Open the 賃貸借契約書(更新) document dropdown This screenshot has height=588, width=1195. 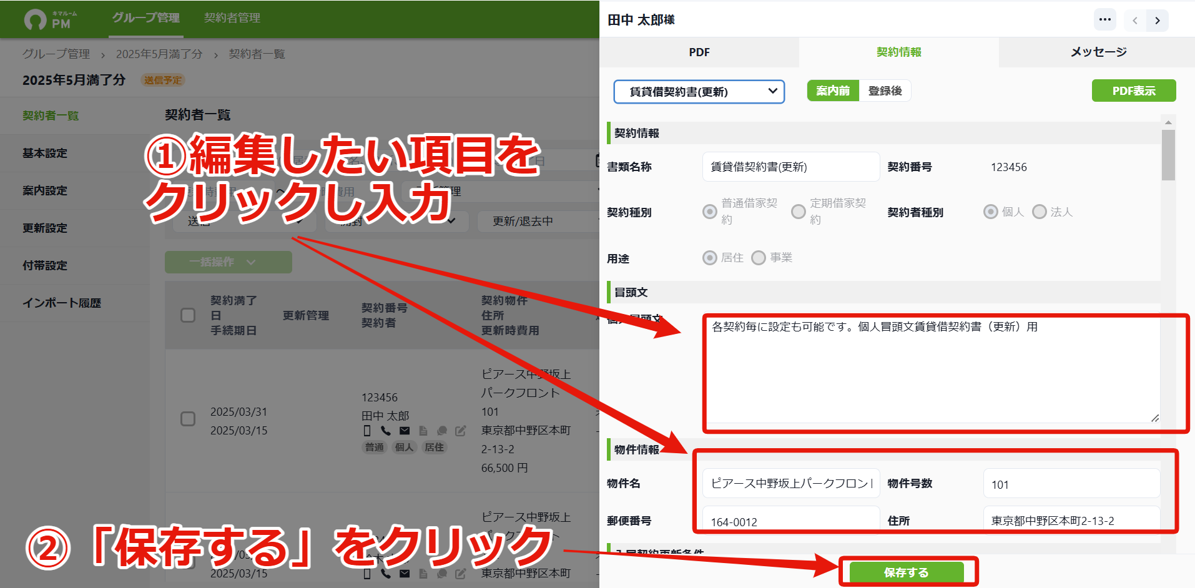coord(699,92)
